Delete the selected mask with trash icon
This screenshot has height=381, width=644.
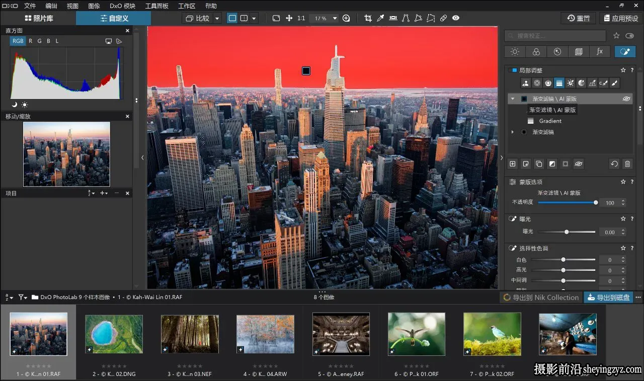coord(627,164)
